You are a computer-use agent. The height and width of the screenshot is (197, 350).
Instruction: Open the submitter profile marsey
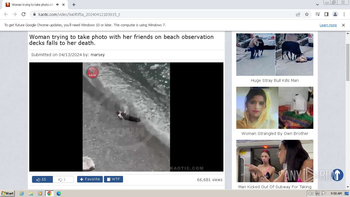98,55
